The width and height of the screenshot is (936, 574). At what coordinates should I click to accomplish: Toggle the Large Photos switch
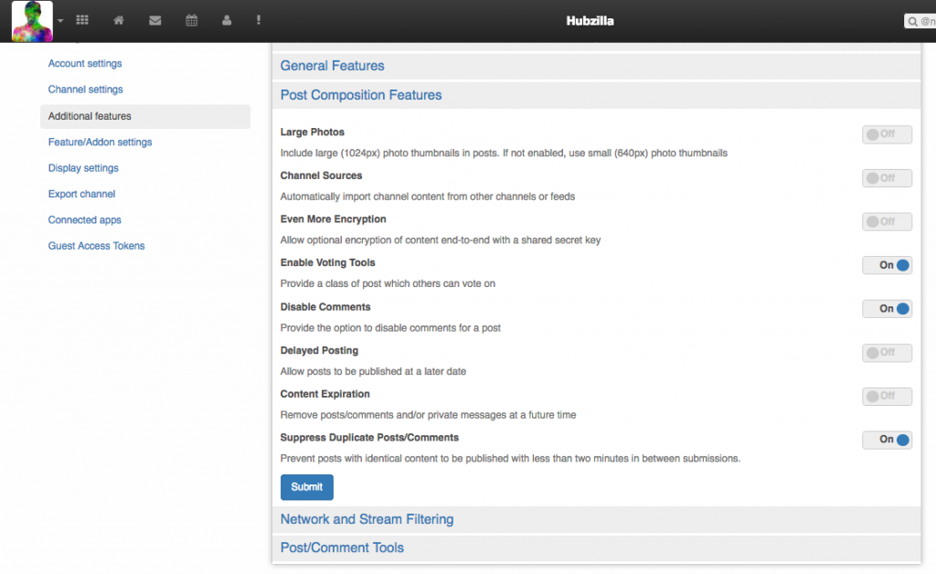point(887,134)
